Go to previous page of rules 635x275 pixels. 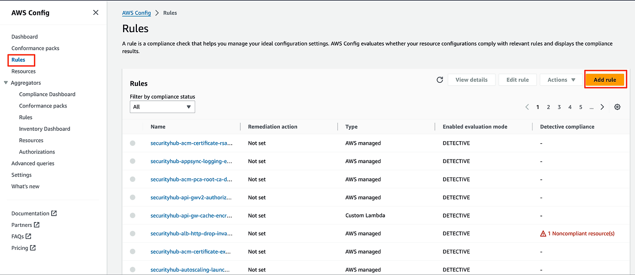(527, 107)
